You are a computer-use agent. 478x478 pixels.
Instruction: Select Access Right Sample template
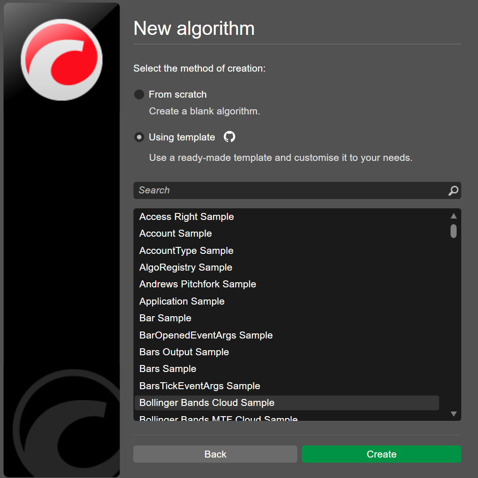coord(186,217)
